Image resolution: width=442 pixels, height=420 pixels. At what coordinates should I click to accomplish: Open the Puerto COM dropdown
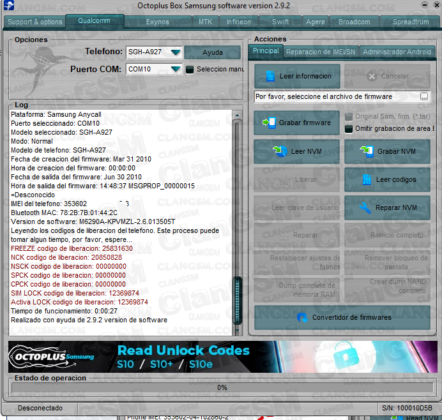point(176,69)
